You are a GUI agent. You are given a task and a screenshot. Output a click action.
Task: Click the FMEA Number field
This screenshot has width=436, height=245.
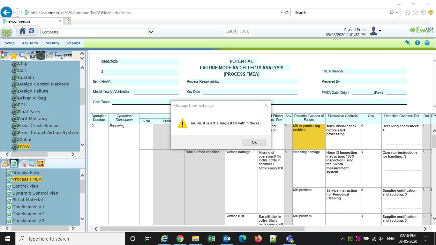(377, 71)
